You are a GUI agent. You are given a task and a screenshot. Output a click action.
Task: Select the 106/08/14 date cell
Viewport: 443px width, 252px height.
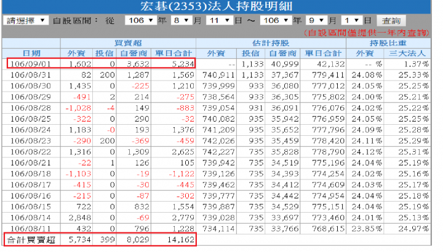(x=31, y=218)
